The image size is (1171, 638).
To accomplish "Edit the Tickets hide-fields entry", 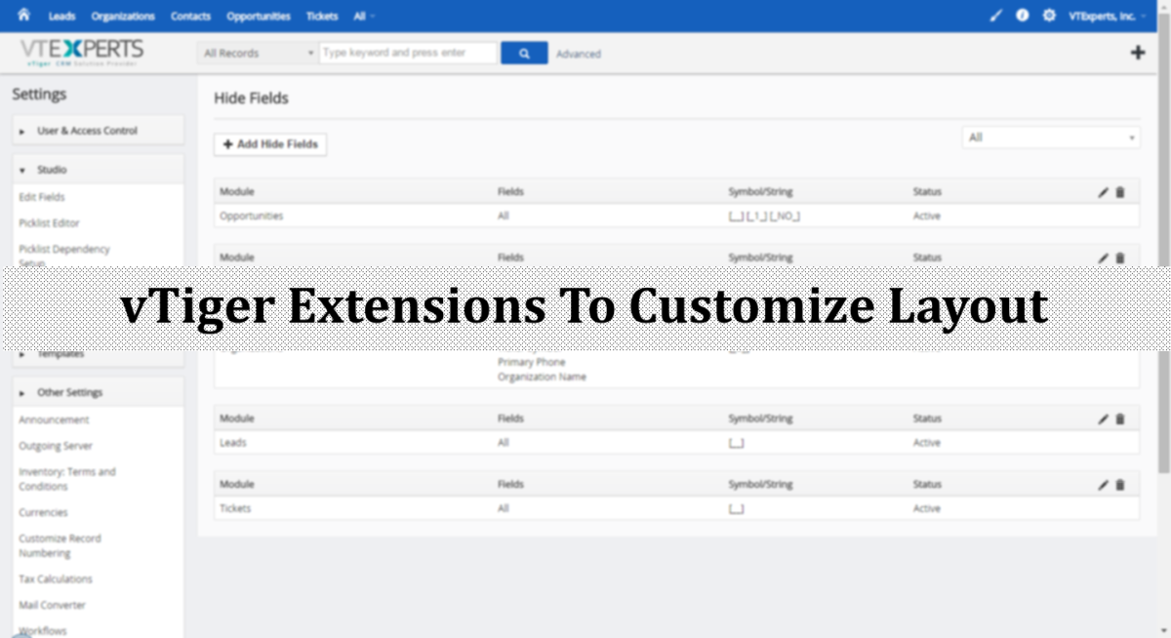I will click(1103, 484).
